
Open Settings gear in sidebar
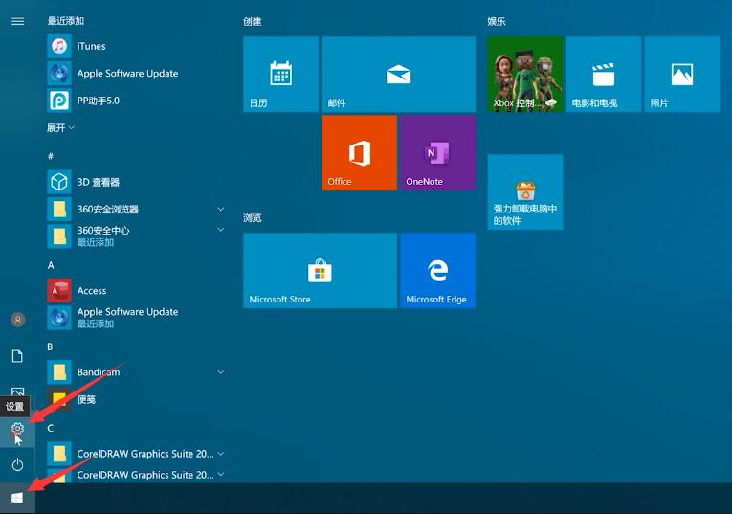tap(17, 428)
